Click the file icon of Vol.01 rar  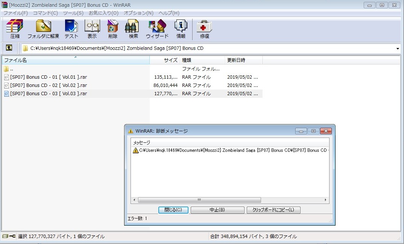click(x=6, y=77)
